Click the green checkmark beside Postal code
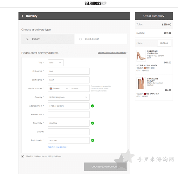Screen dimensions: 178x174 [x=92, y=140]
